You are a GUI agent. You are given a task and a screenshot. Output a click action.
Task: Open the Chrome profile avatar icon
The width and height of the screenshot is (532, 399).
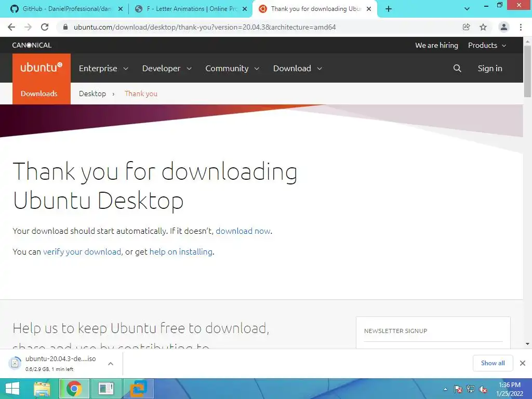(503, 27)
